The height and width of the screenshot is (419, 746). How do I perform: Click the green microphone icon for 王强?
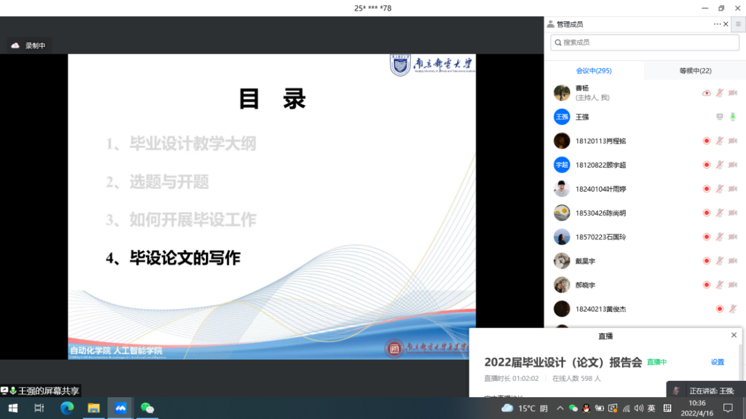(x=733, y=117)
